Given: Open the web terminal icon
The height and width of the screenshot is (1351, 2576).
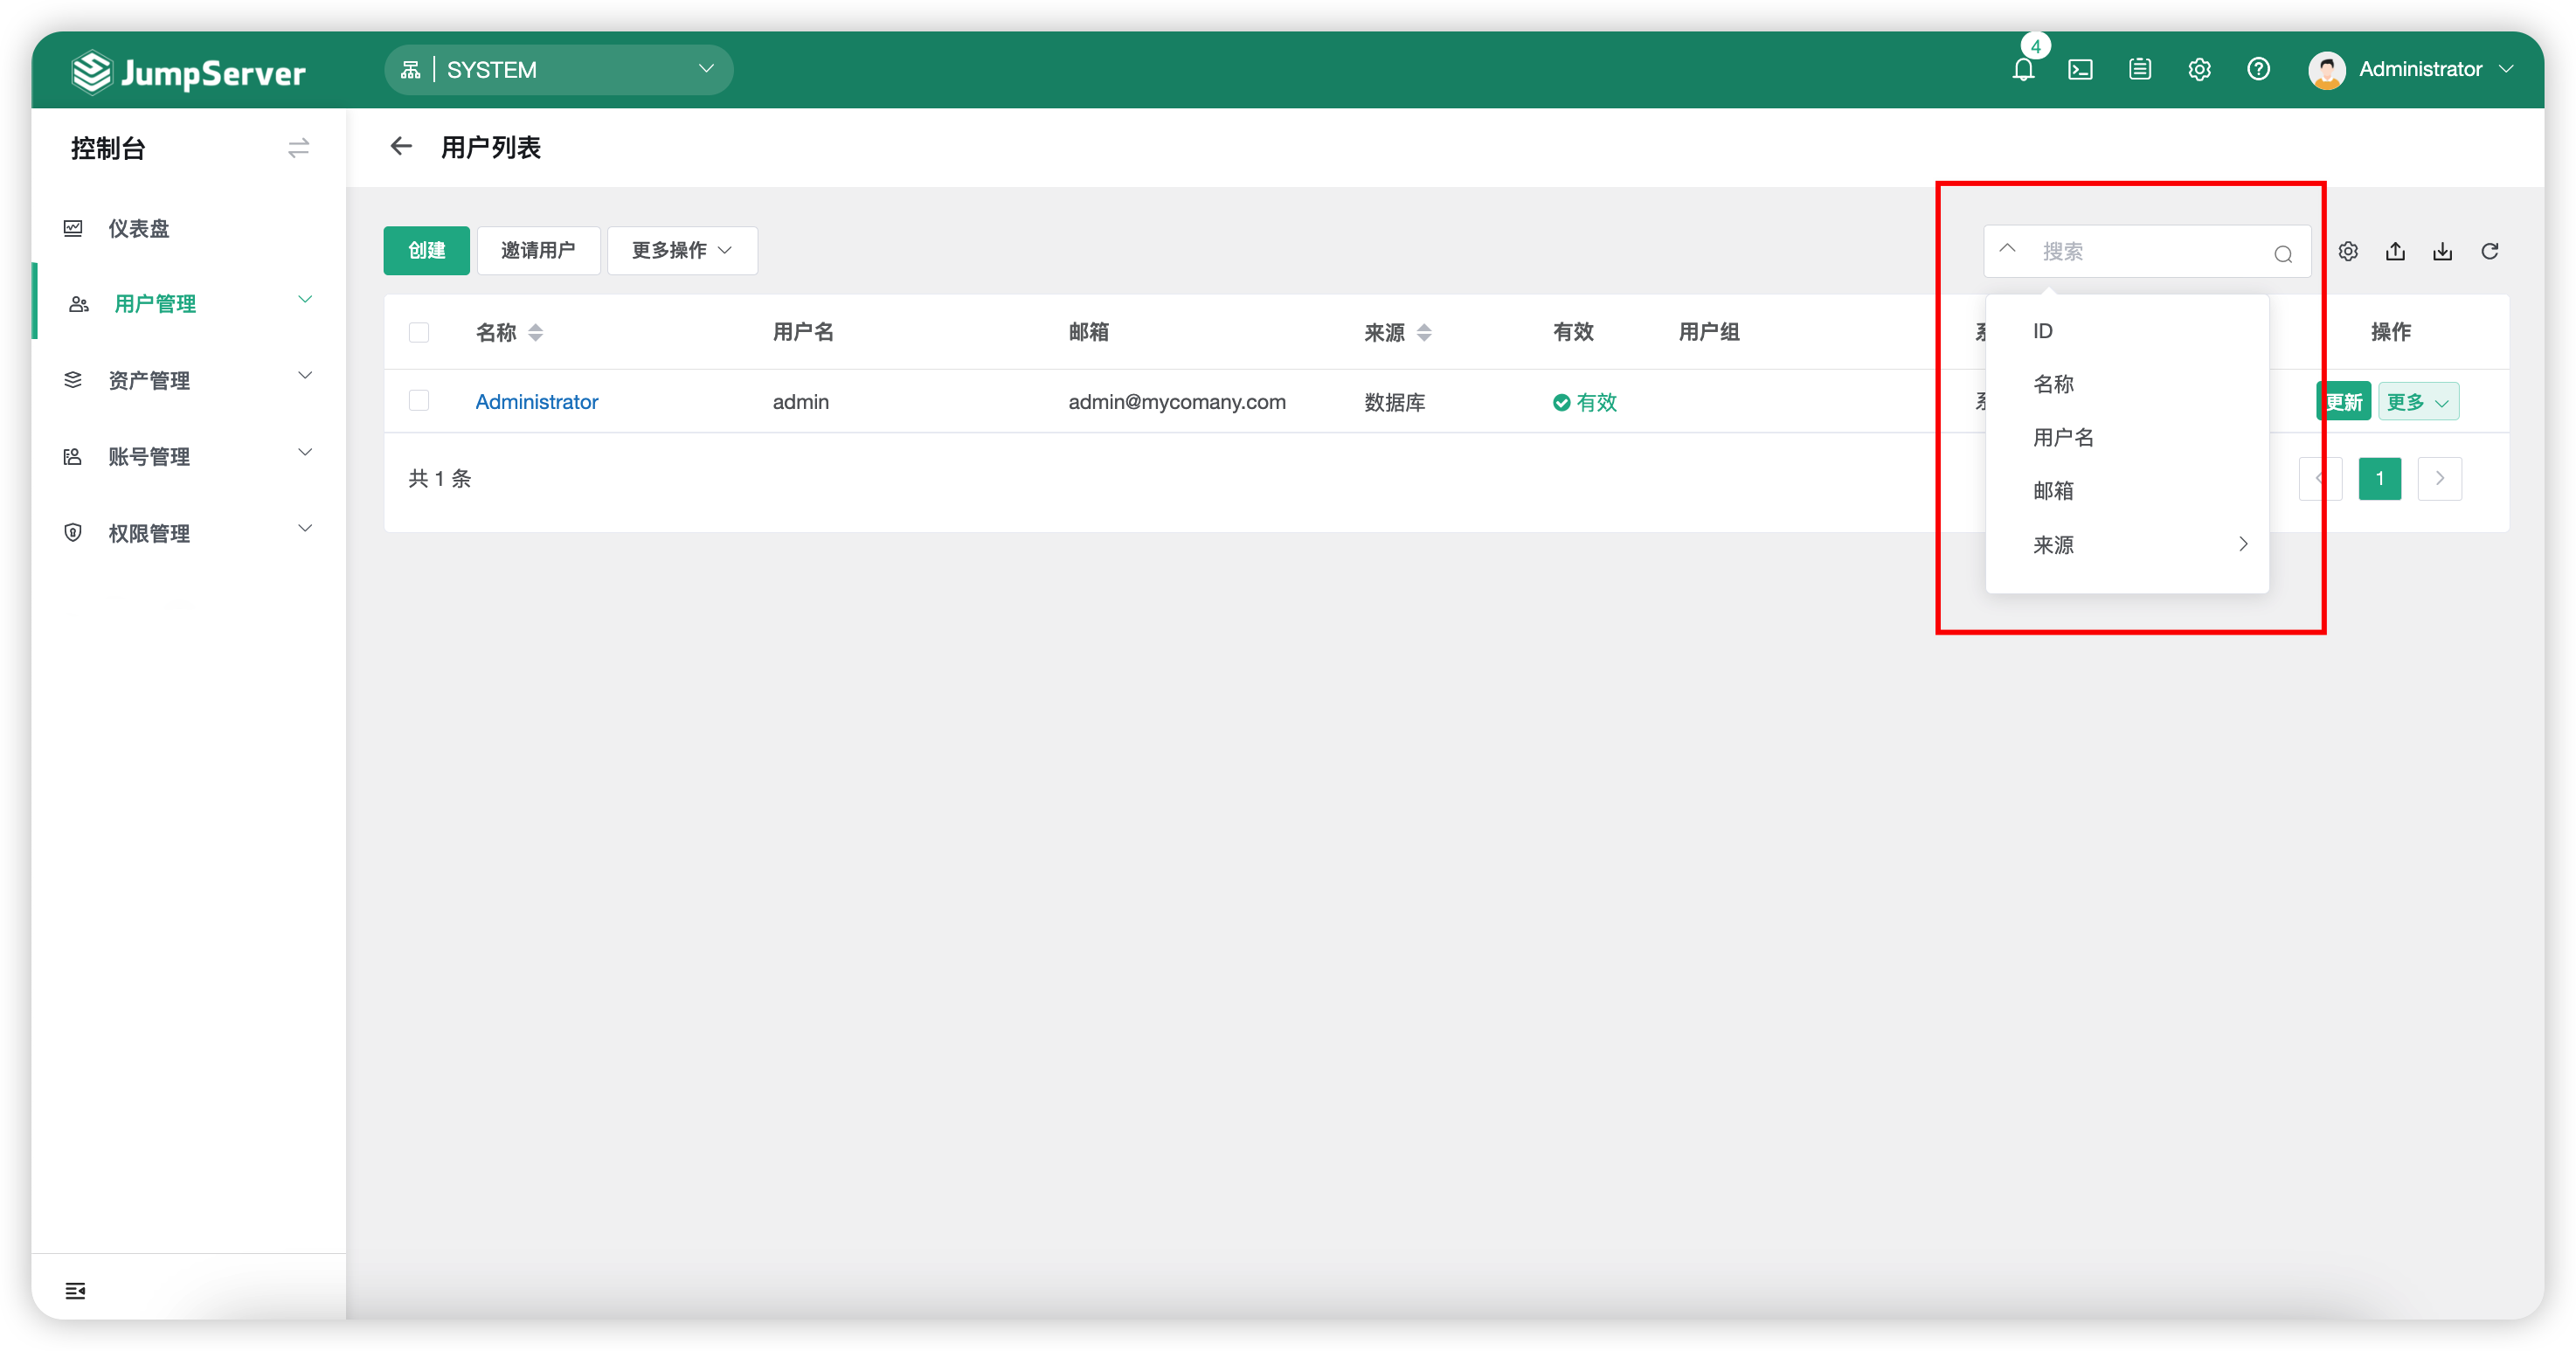Looking at the screenshot, I should [x=2080, y=69].
